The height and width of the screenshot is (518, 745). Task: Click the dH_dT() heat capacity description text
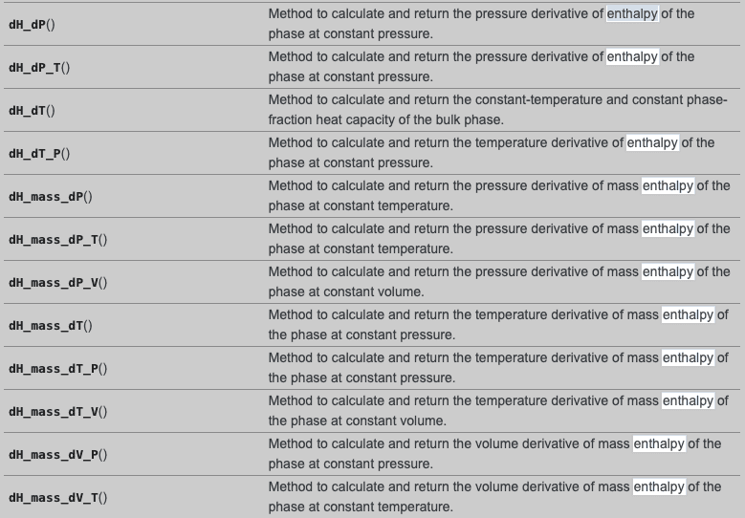[497, 110]
